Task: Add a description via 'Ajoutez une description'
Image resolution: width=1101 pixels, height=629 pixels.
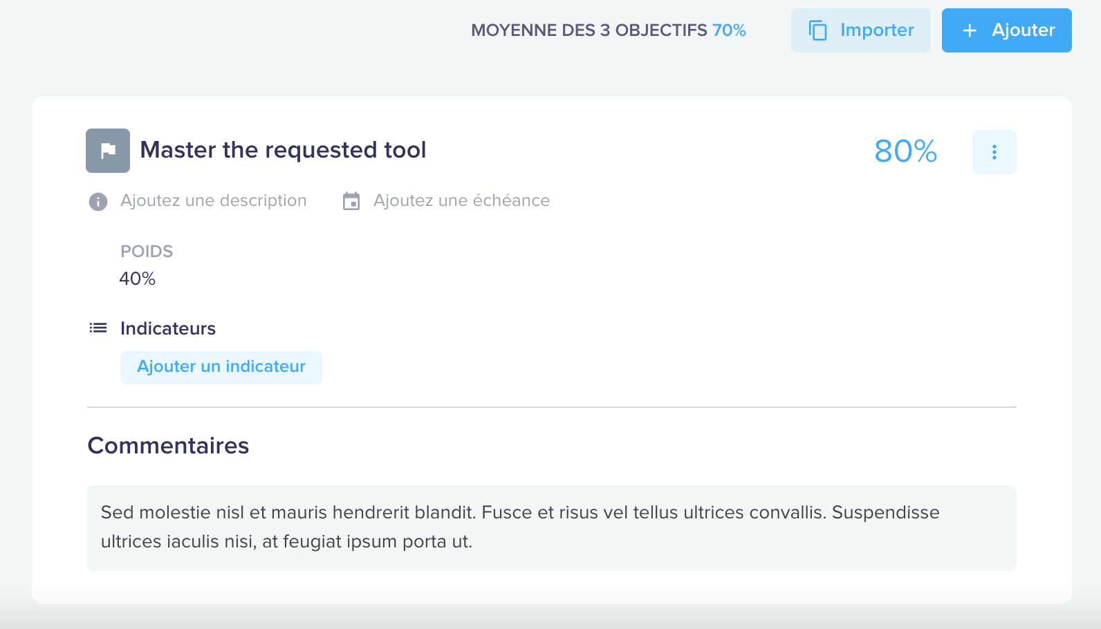Action: point(213,200)
